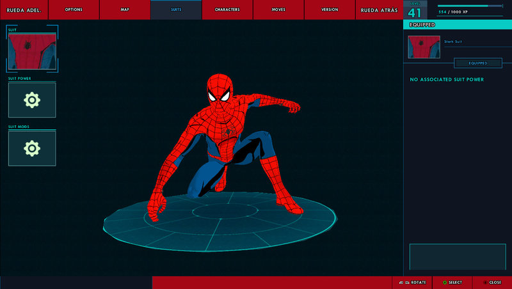Switch to the Map tab
The width and height of the screenshot is (512, 289).
(x=125, y=10)
